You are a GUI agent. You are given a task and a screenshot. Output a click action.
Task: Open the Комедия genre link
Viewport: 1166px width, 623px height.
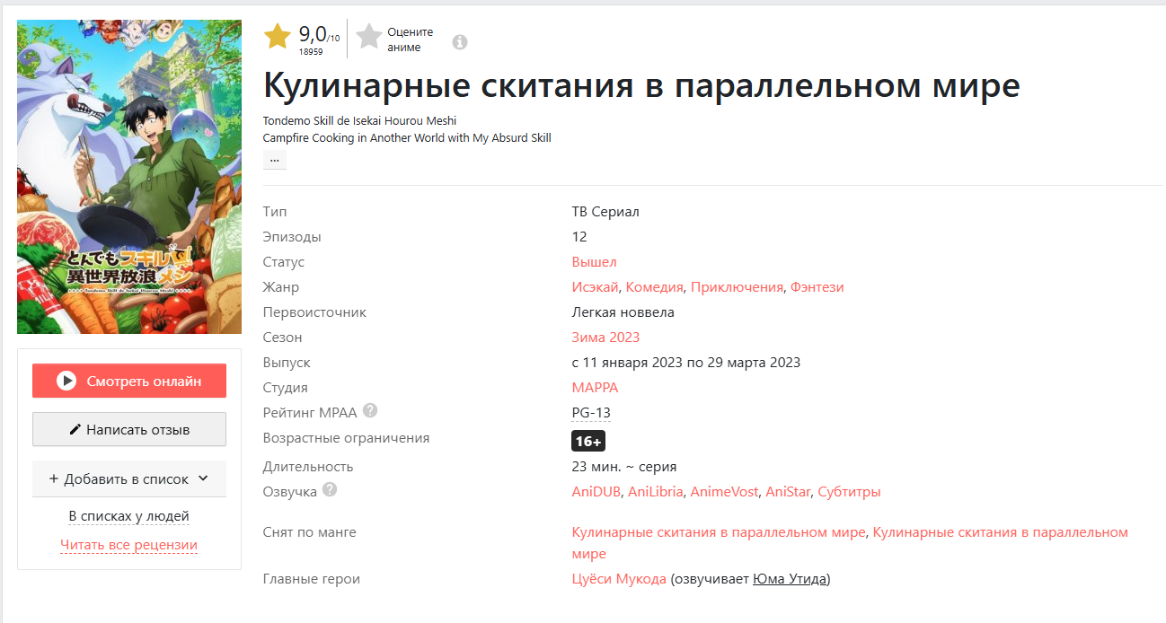point(656,287)
